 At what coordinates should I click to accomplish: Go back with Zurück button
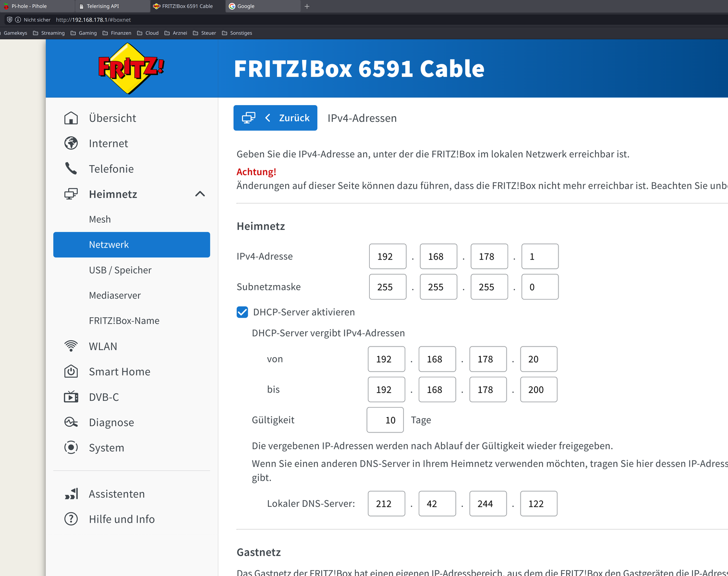tap(275, 118)
